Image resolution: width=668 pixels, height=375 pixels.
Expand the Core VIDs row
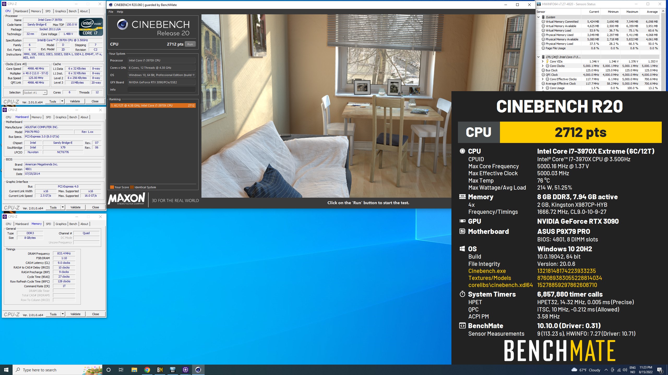(x=543, y=61)
